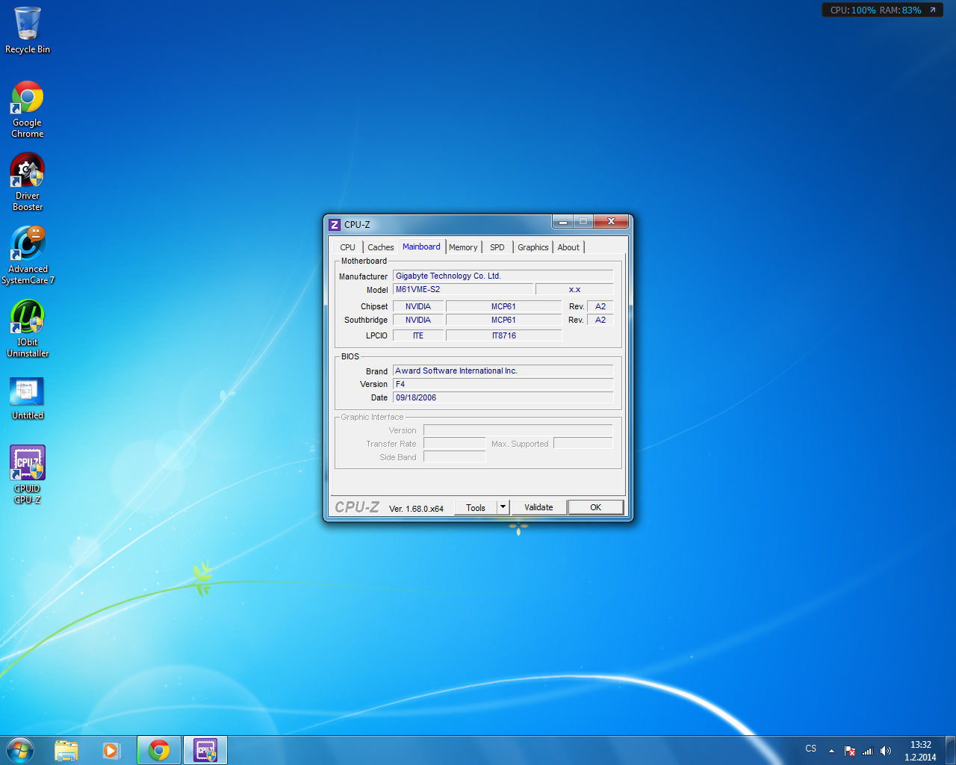Click the Southbridge NVIDIA vendor field

tap(418, 320)
